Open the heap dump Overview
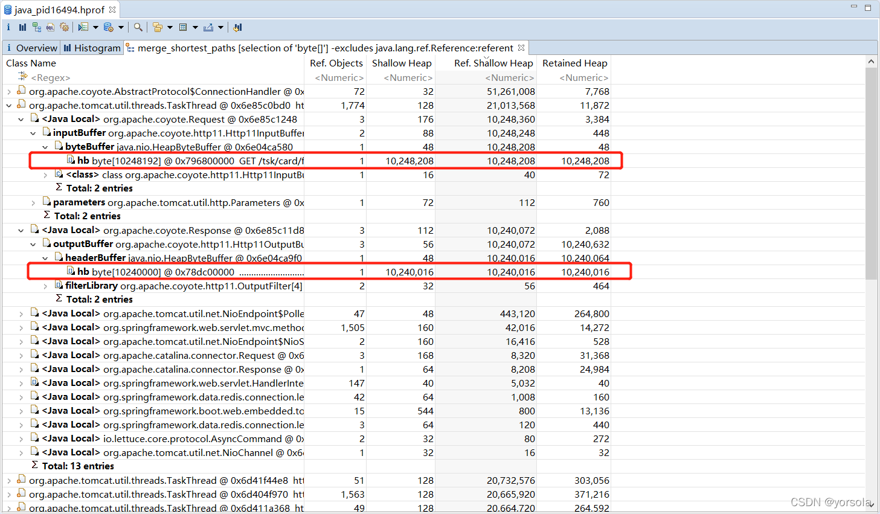 coord(8,27)
